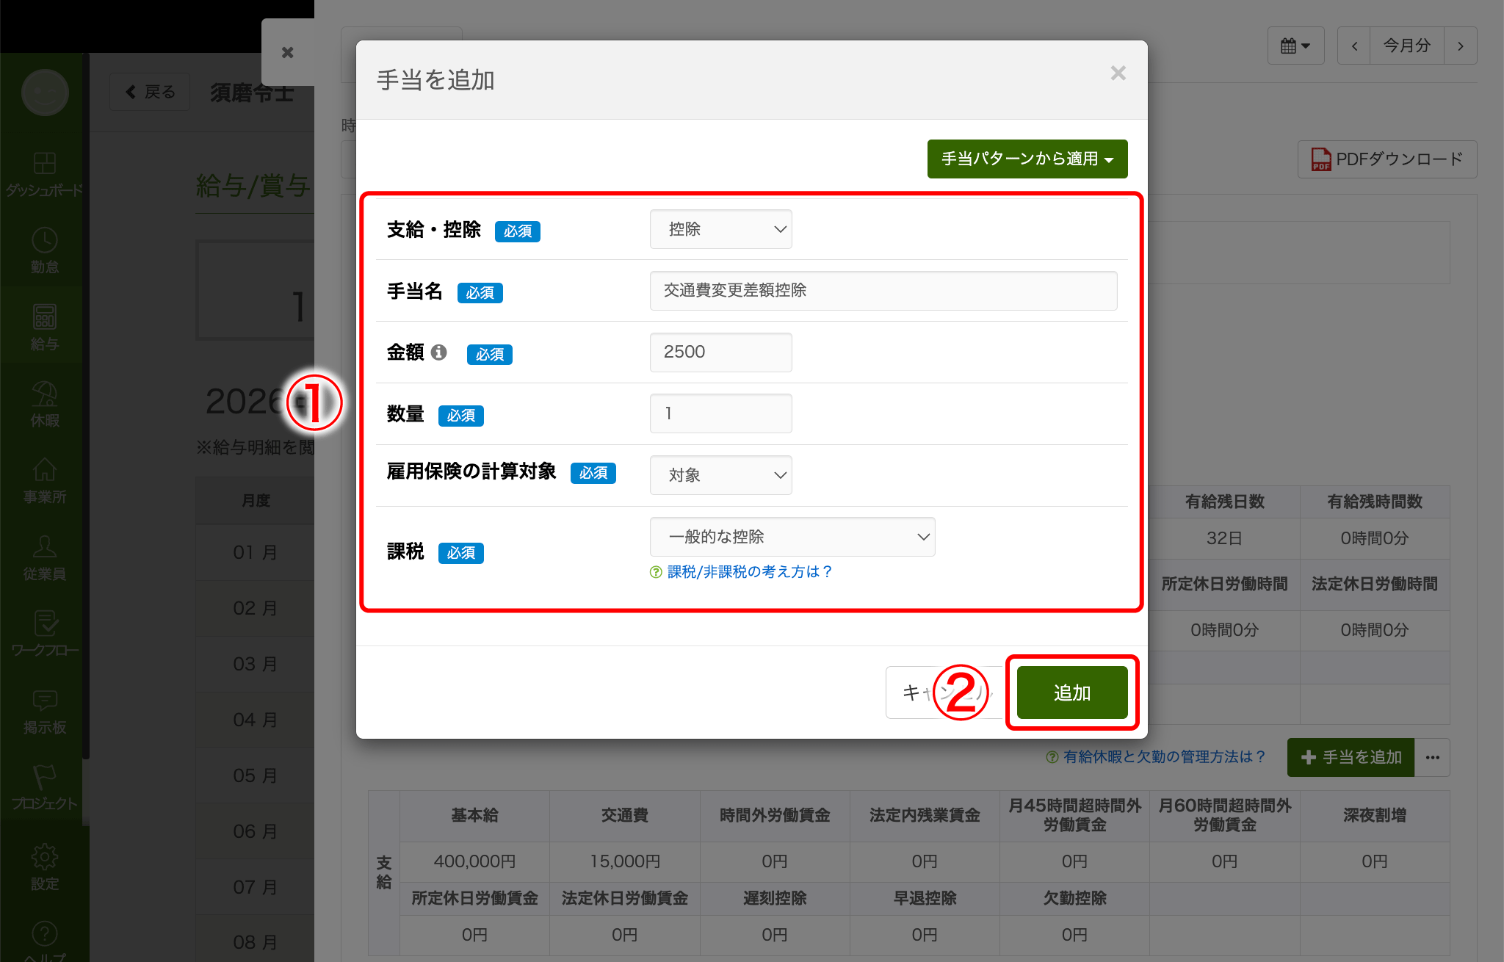Image resolution: width=1504 pixels, height=962 pixels.
Task: Click the 数量 input field
Action: pos(720,413)
